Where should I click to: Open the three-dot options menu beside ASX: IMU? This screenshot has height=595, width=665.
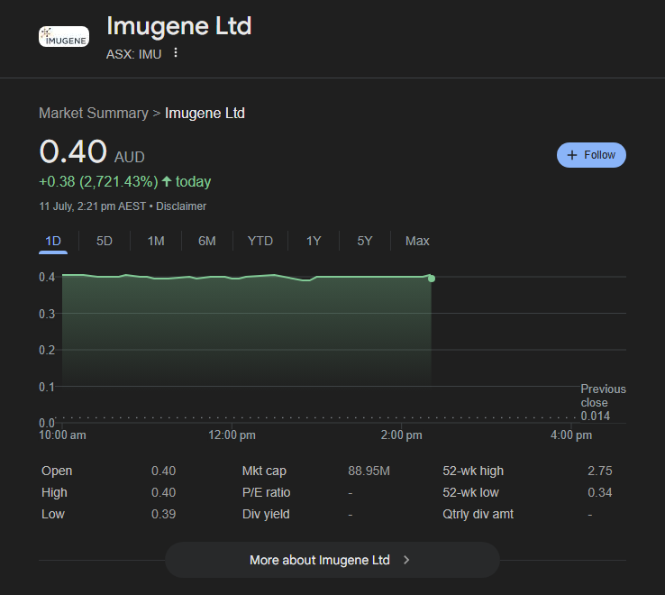[176, 53]
